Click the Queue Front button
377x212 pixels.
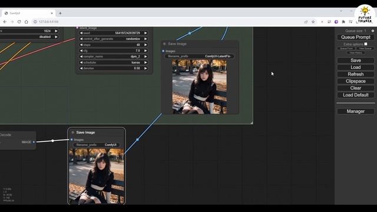pyautogui.click(x=346, y=48)
